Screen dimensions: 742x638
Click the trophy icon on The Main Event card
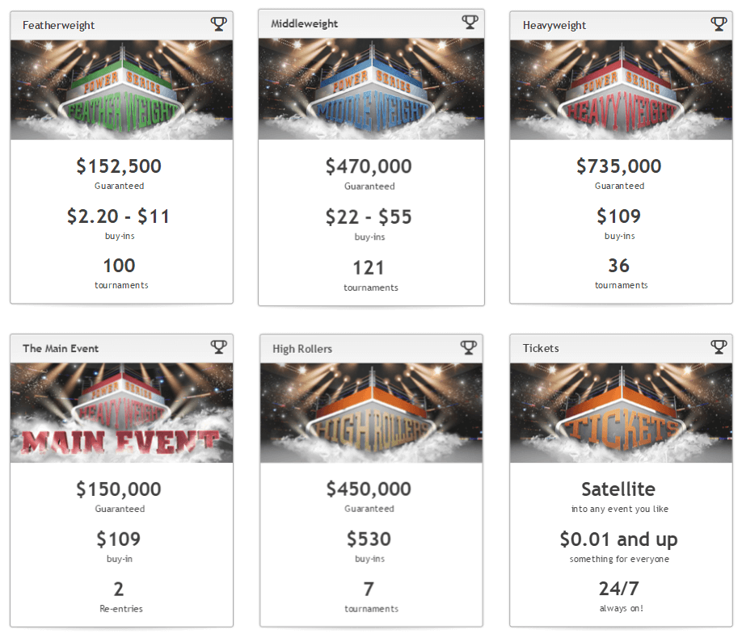tap(218, 347)
